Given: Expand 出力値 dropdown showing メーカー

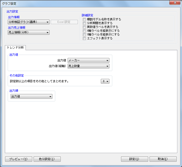Looking at the screenshot, I should coord(89,60).
